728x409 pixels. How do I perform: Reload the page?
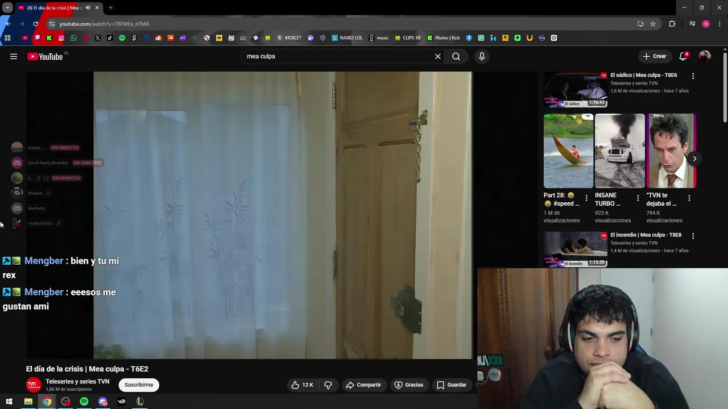pyautogui.click(x=35, y=24)
